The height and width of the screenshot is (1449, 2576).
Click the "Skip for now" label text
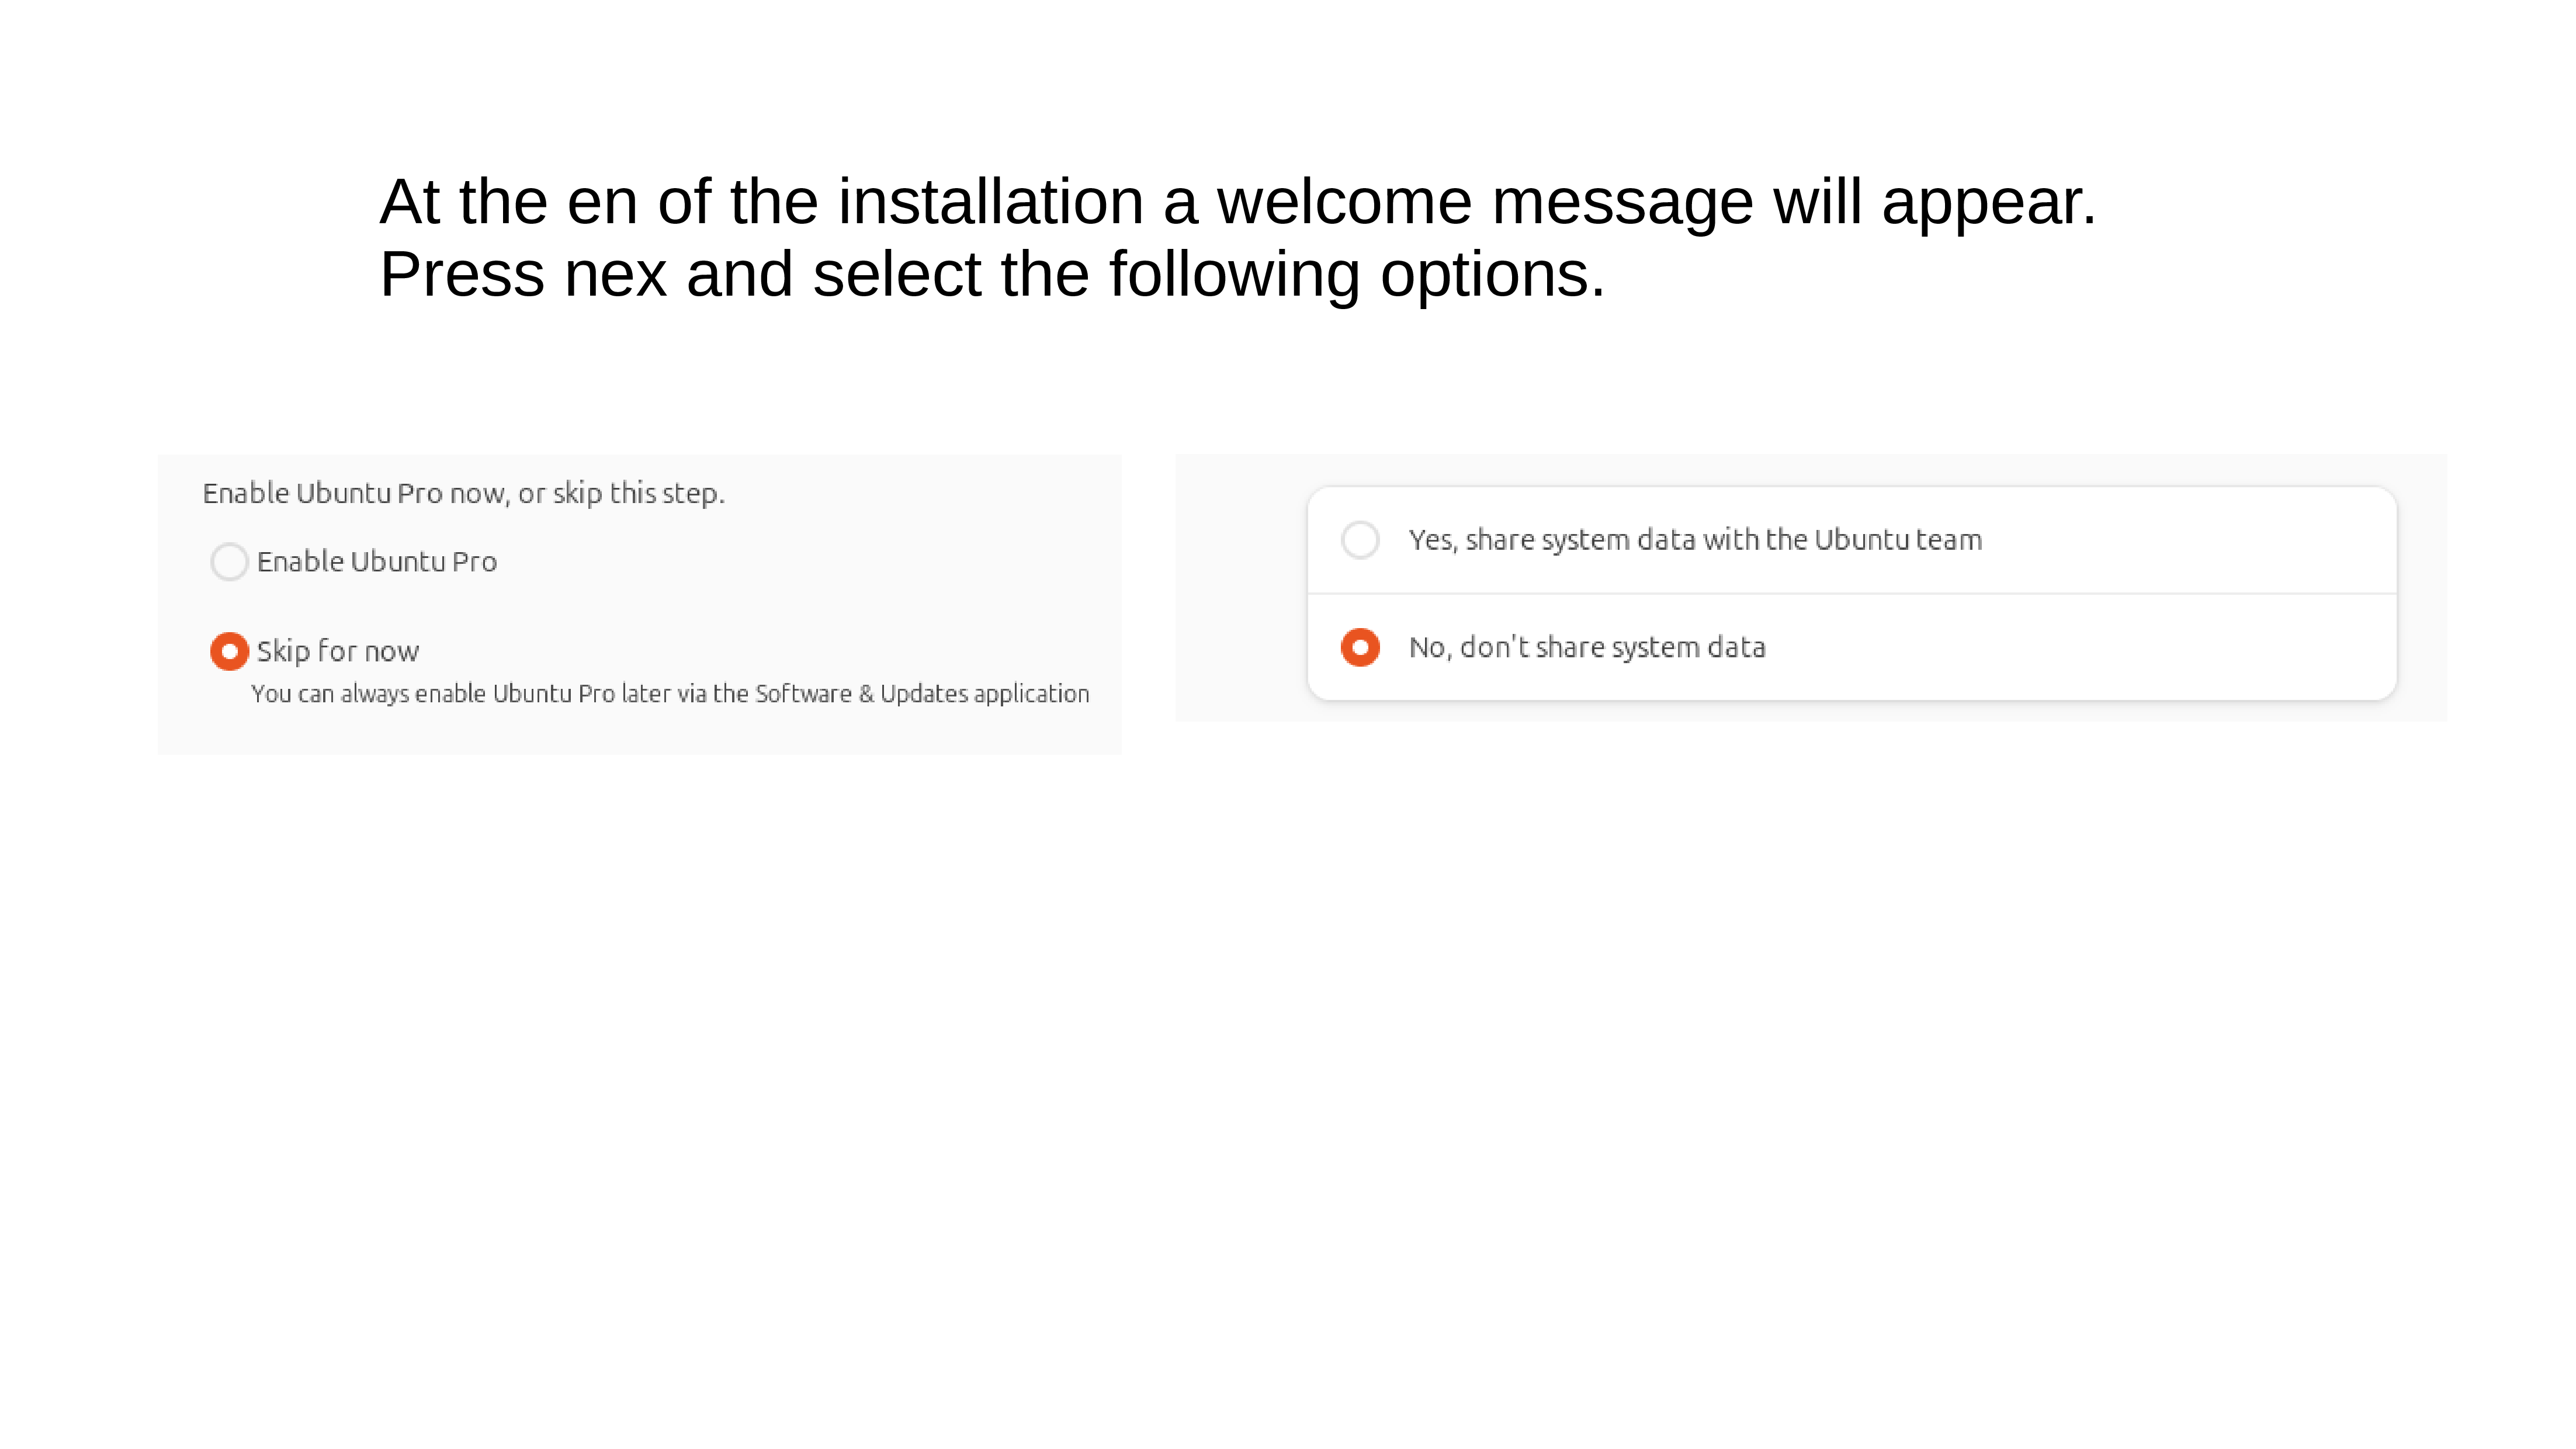338,651
